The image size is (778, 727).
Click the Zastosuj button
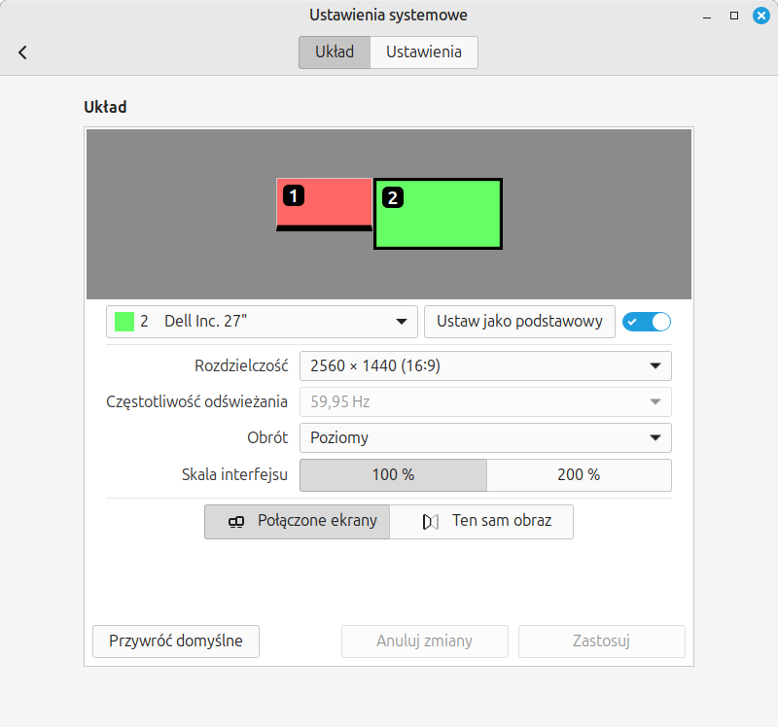click(x=602, y=641)
